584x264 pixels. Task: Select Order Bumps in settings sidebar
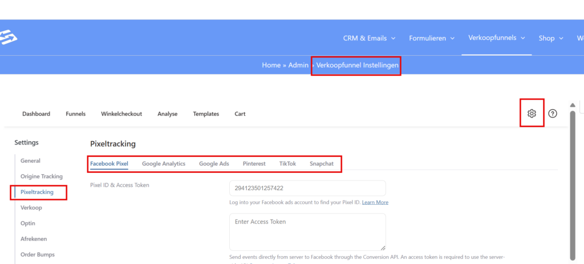(38, 254)
